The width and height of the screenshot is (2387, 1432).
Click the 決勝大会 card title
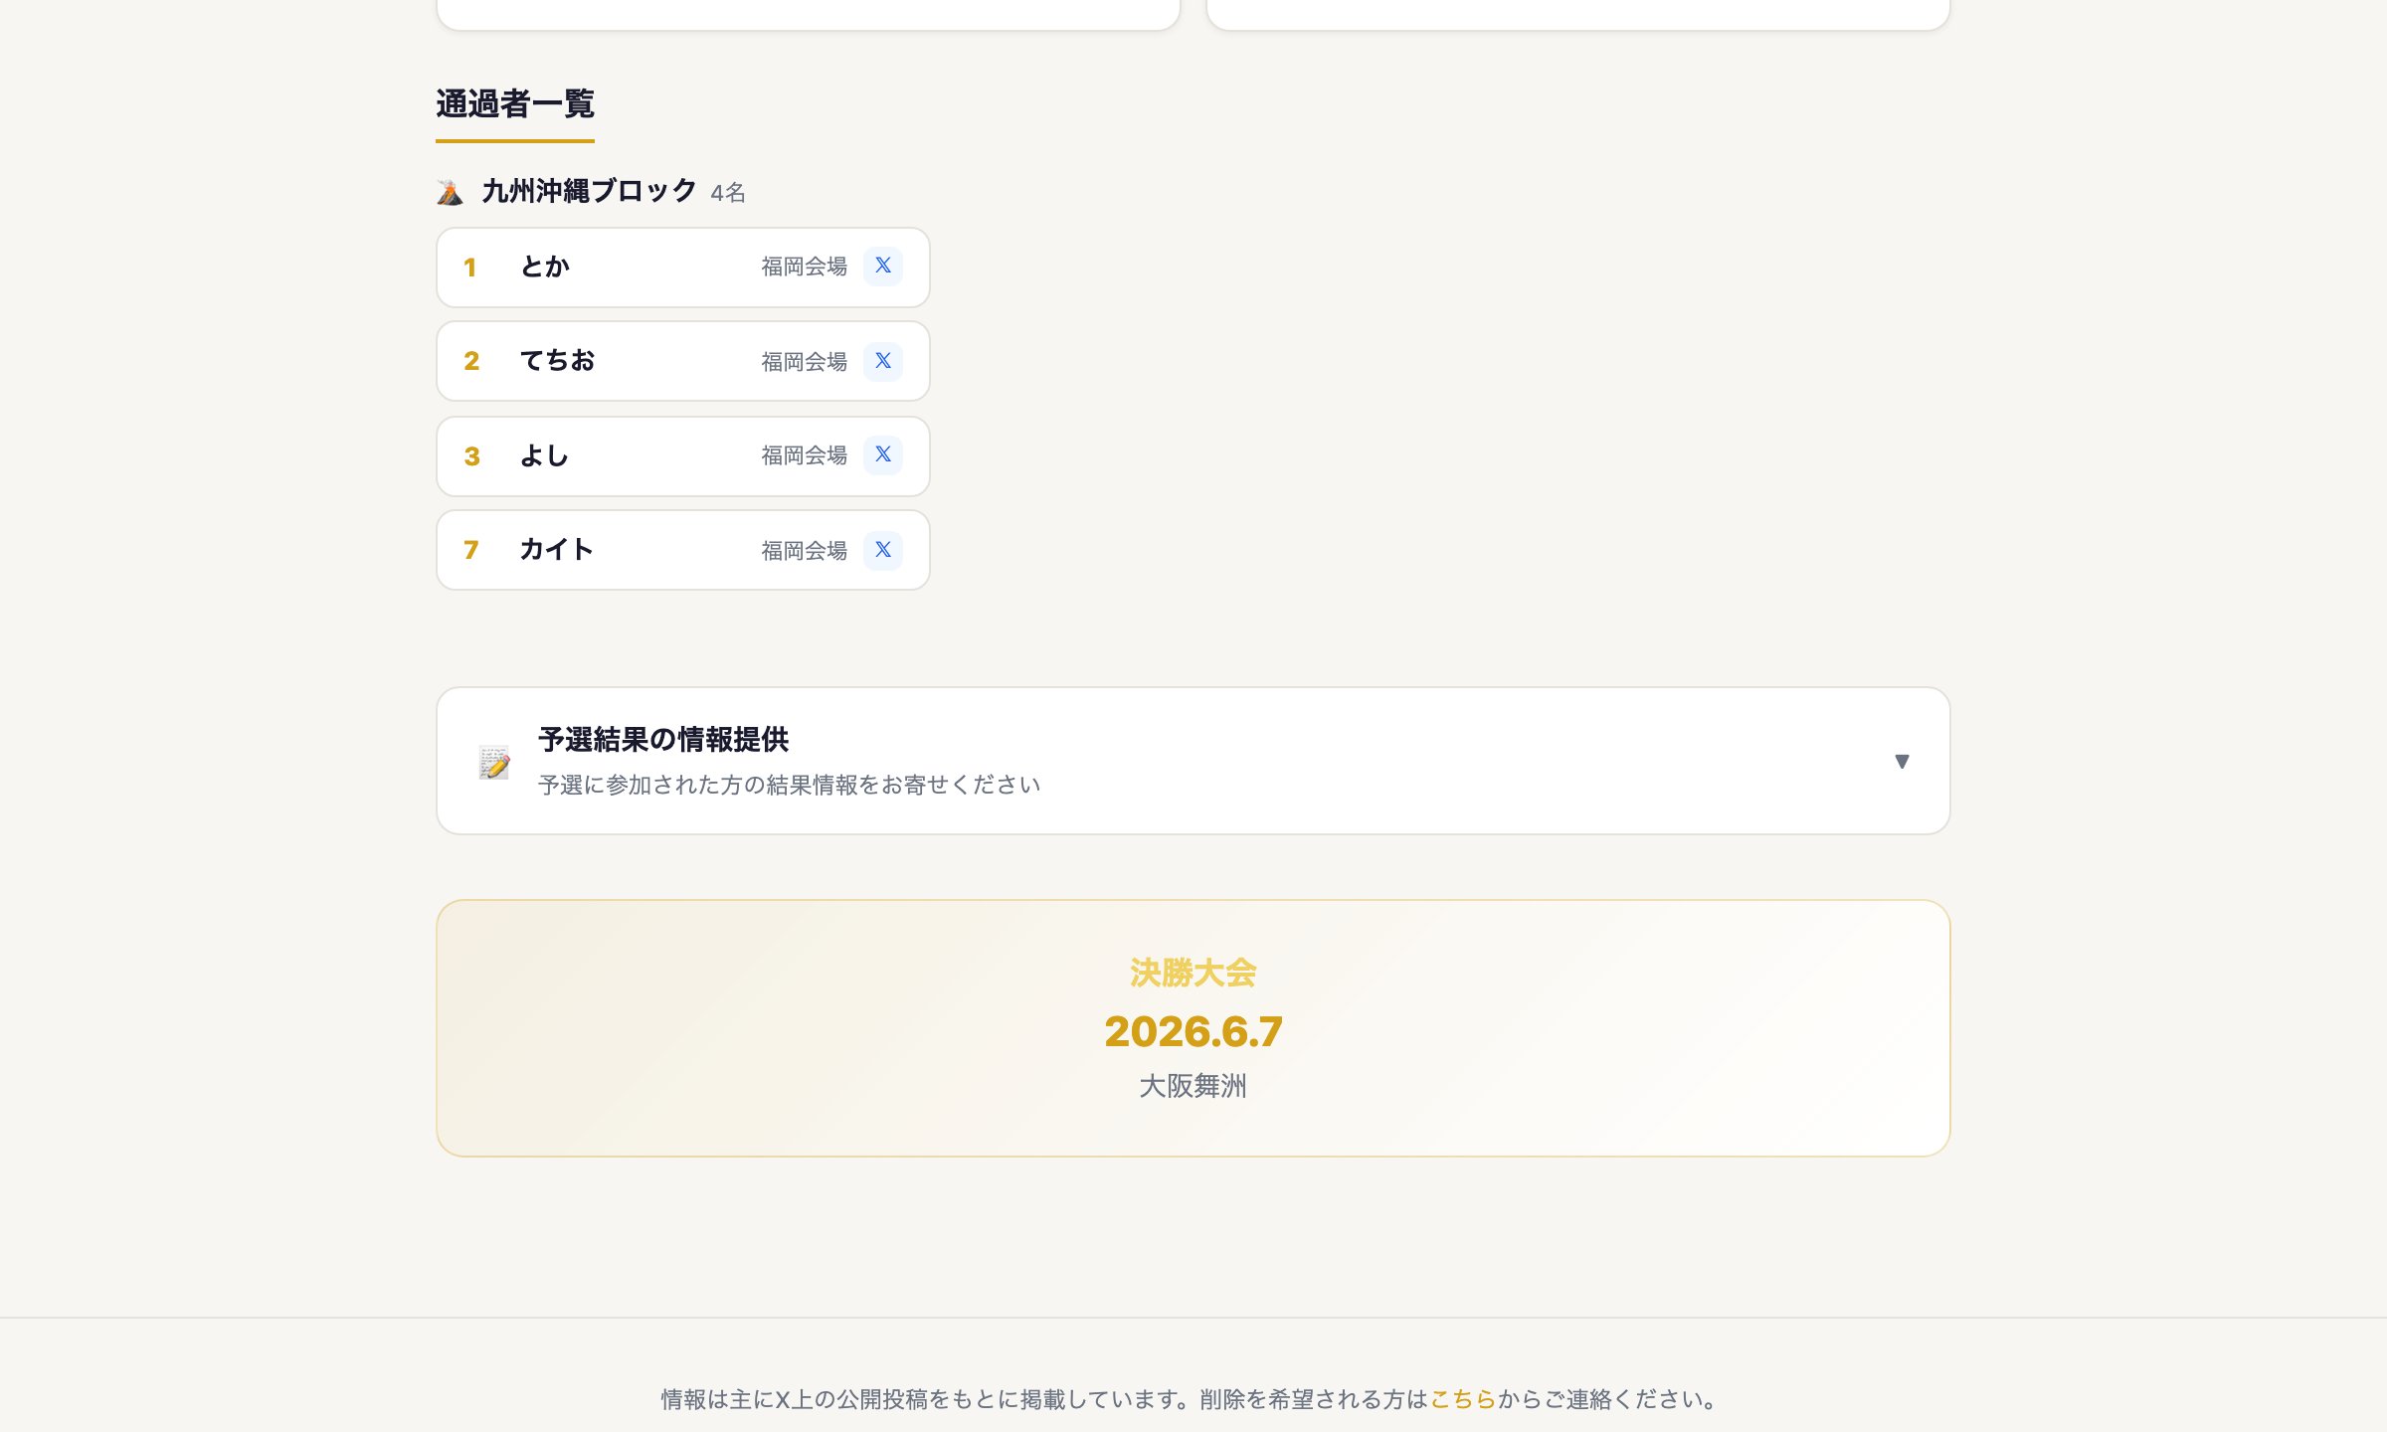pyautogui.click(x=1193, y=973)
